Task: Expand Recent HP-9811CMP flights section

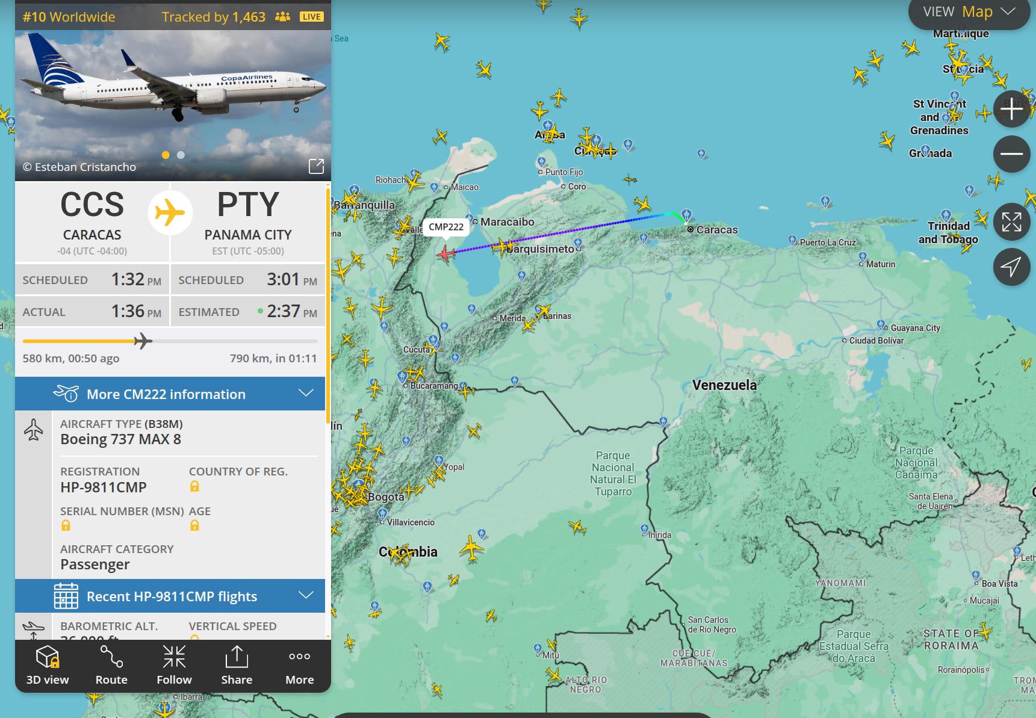Action: tap(170, 596)
